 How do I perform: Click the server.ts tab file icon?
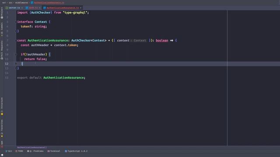pos(7,8)
